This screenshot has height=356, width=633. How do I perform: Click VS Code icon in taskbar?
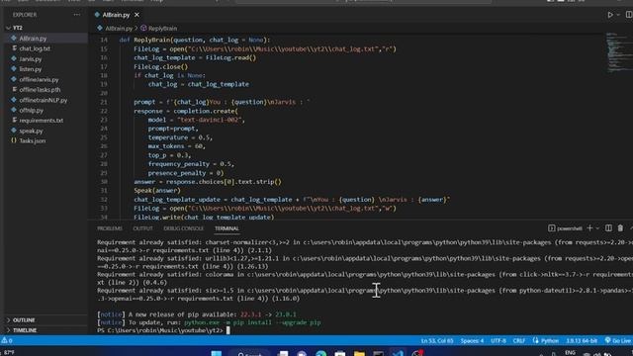(398, 354)
